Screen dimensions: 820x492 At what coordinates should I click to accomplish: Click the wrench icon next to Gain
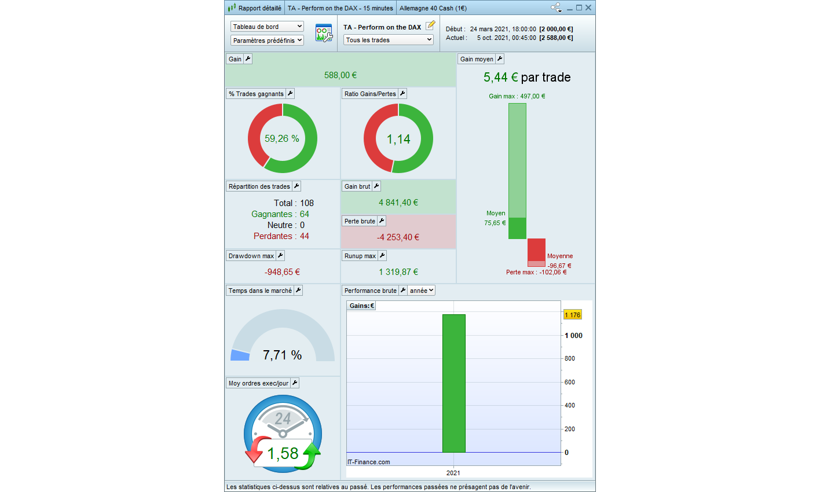248,59
